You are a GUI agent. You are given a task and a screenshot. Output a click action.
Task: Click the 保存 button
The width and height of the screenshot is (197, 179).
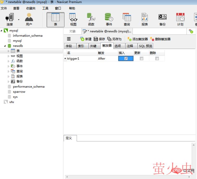click(99, 39)
